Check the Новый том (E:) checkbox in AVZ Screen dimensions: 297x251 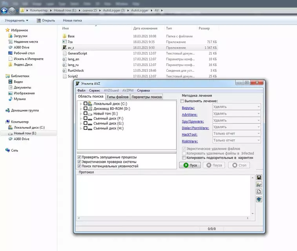pyautogui.click(x=86, y=113)
